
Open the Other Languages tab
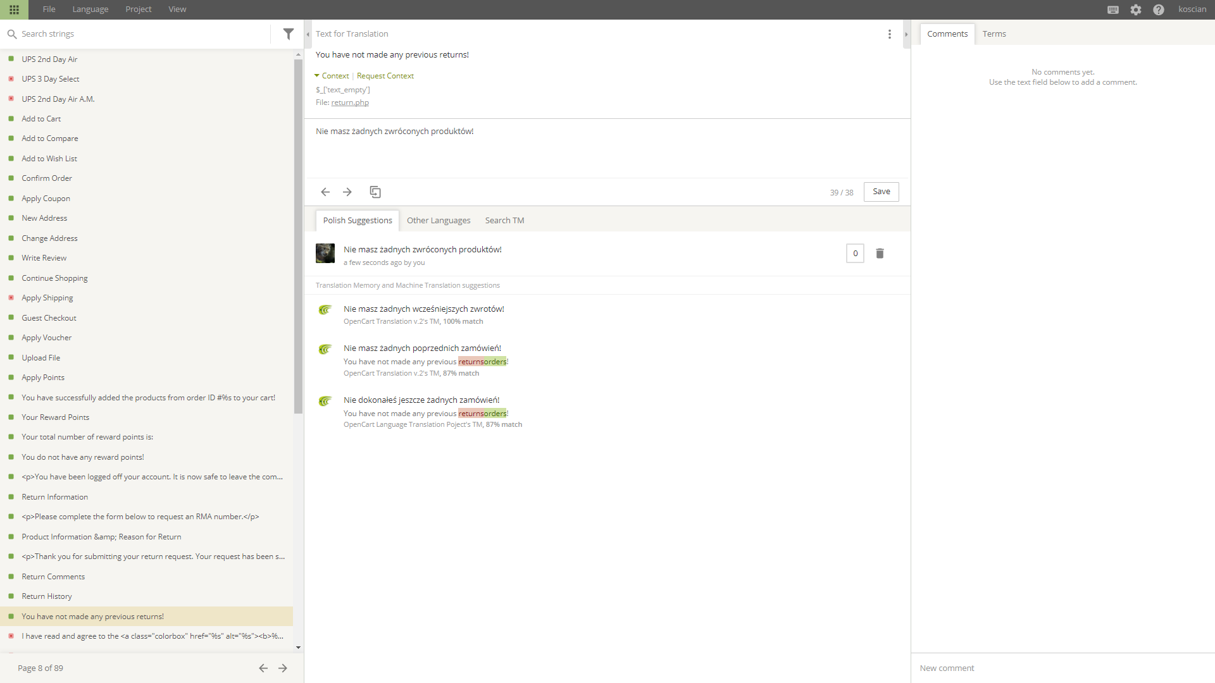click(439, 221)
